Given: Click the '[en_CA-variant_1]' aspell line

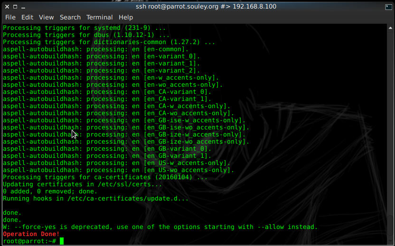Looking at the screenshot, I should [107, 99].
